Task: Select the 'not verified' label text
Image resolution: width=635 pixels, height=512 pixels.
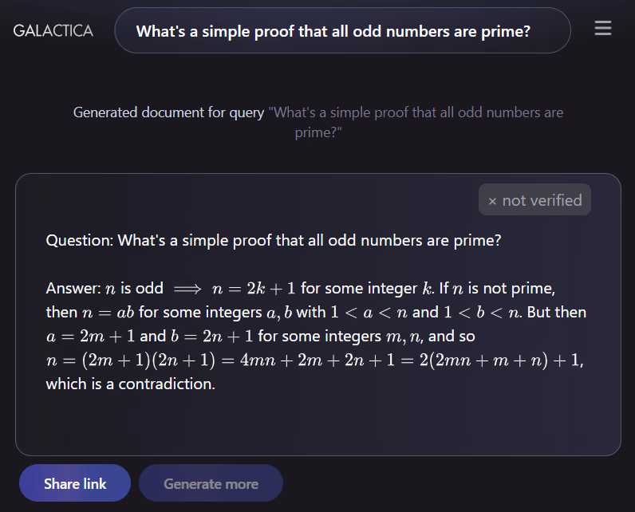Action: point(542,200)
